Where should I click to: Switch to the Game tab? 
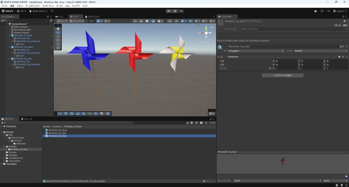pyautogui.click(x=59, y=16)
